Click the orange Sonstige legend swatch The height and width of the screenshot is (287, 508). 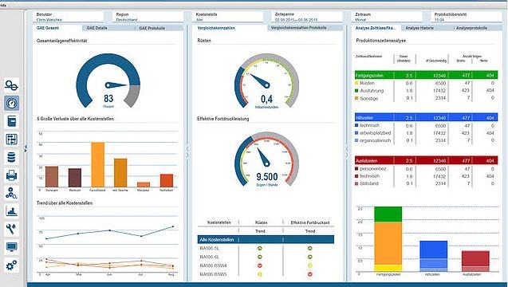(356, 98)
